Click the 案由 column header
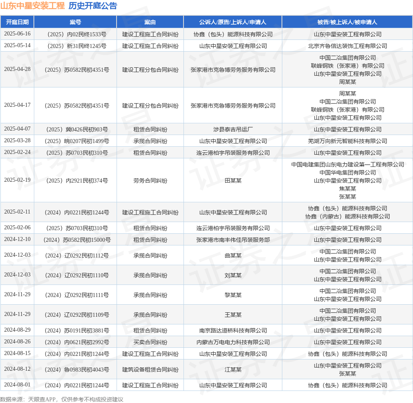Screen dimensions: 413x403 coord(150,22)
